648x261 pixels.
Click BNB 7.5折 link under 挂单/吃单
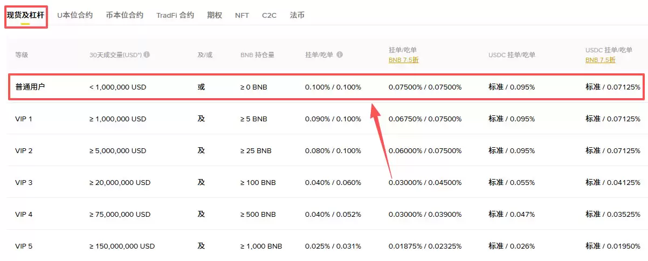[x=403, y=60]
